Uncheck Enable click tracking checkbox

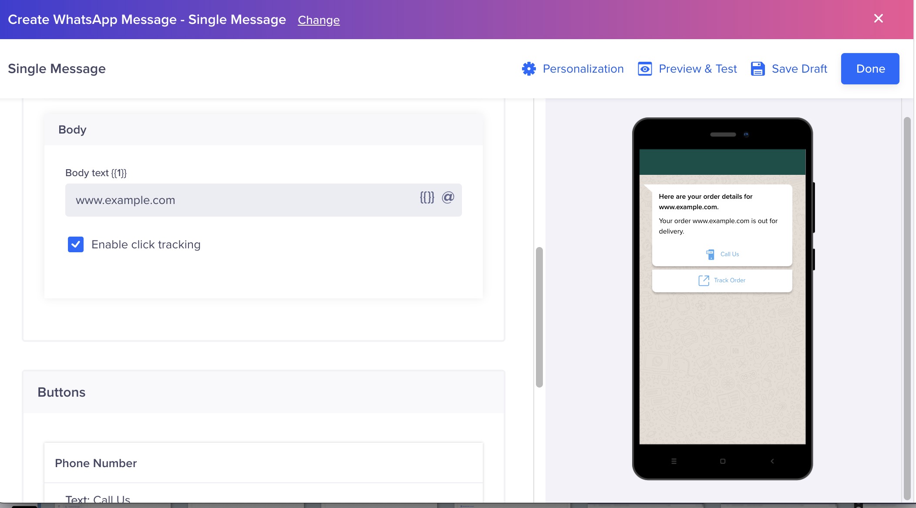pyautogui.click(x=76, y=244)
